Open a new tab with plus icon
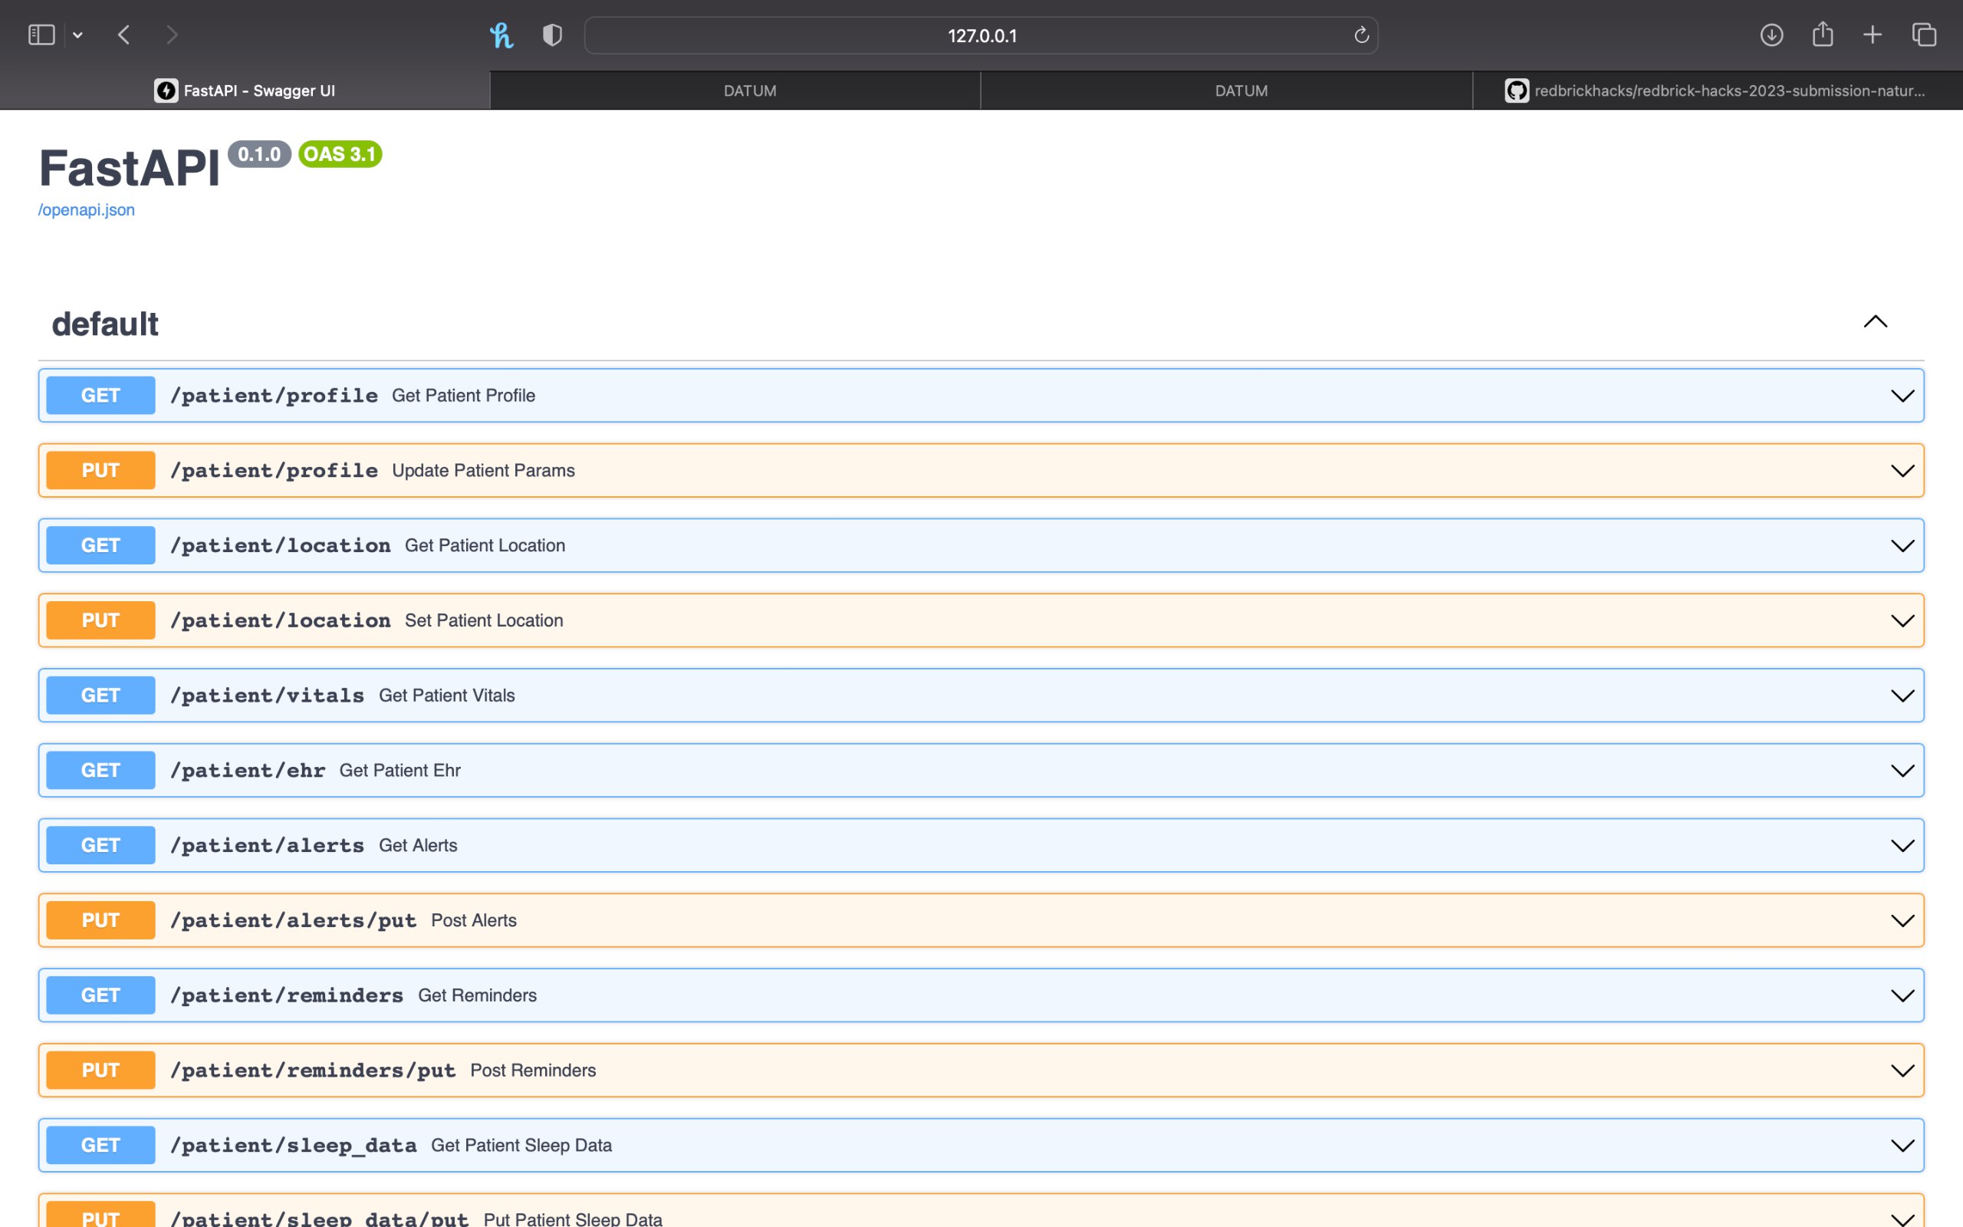This screenshot has width=1963, height=1227. point(1873,35)
